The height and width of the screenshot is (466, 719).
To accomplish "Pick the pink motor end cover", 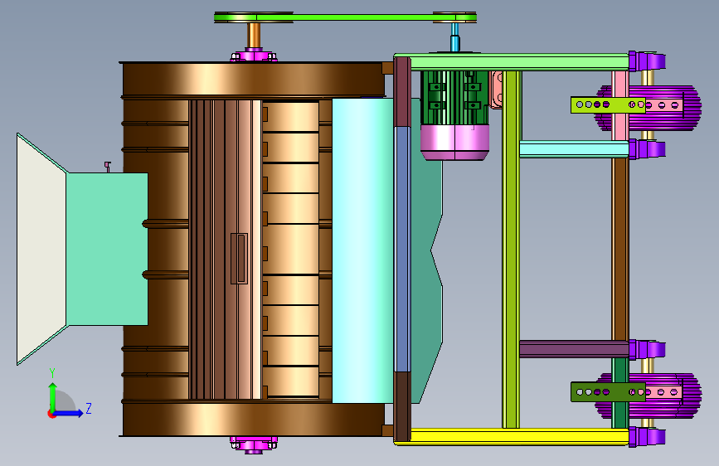I will 454,142.
